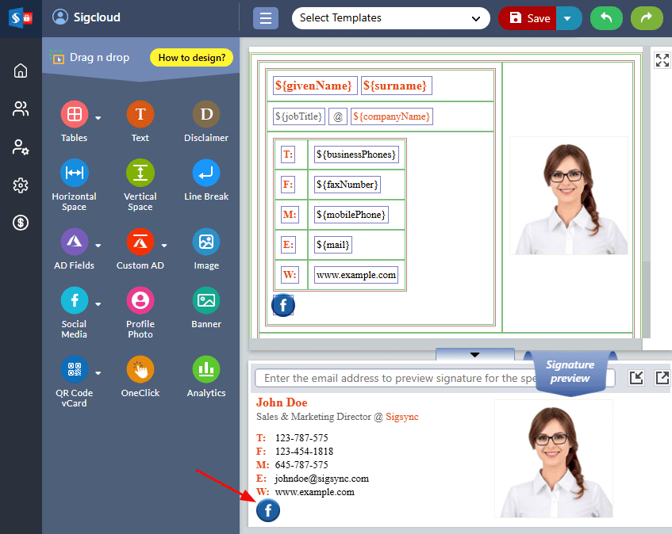Image resolution: width=672 pixels, height=534 pixels.
Task: Click the Tables element icon
Action: pos(74,115)
